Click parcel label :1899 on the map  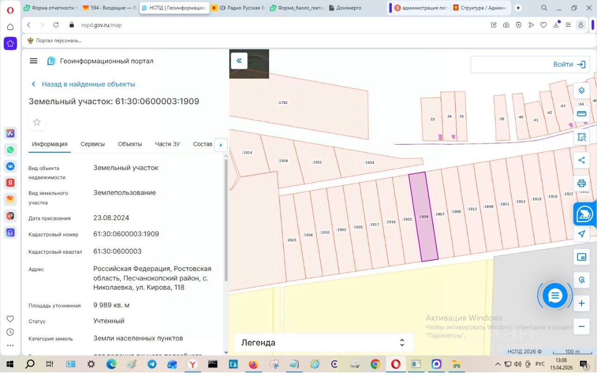[x=488, y=207]
